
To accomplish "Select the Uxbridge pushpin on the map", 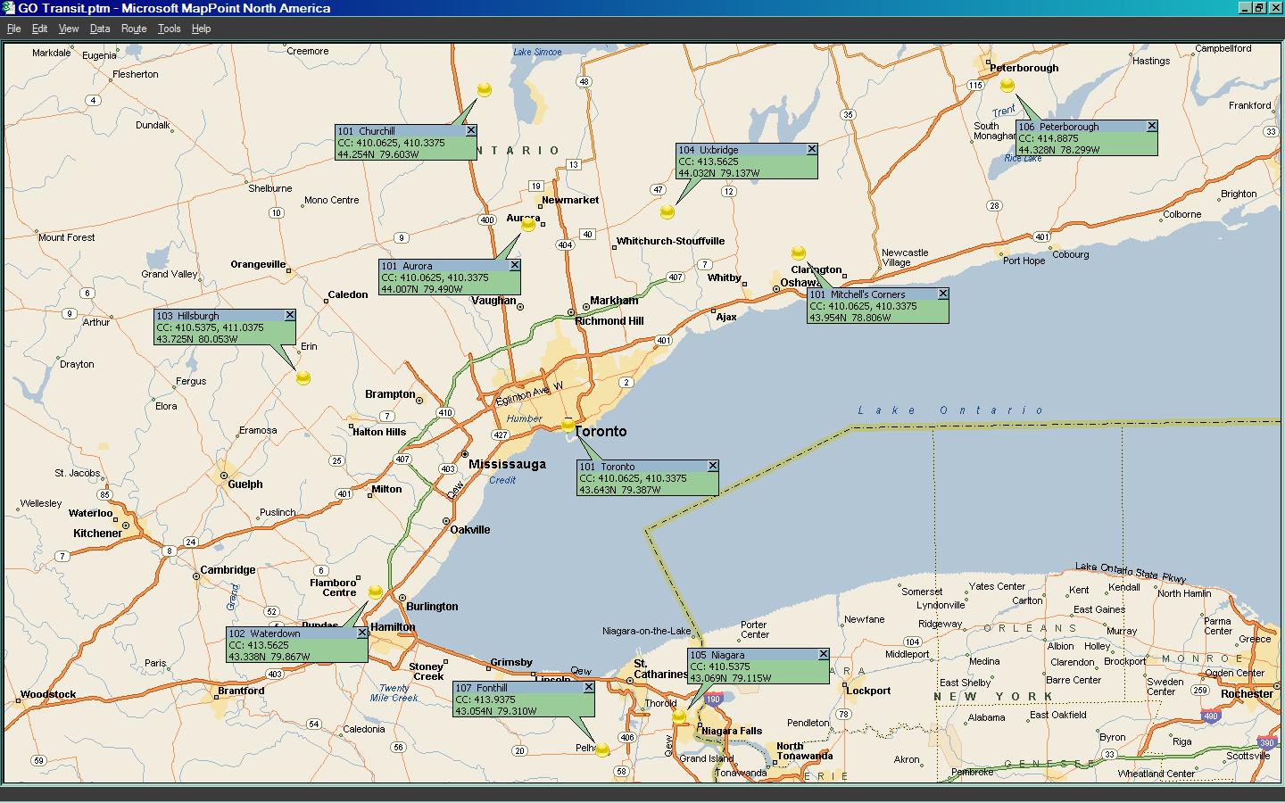I will [x=667, y=212].
